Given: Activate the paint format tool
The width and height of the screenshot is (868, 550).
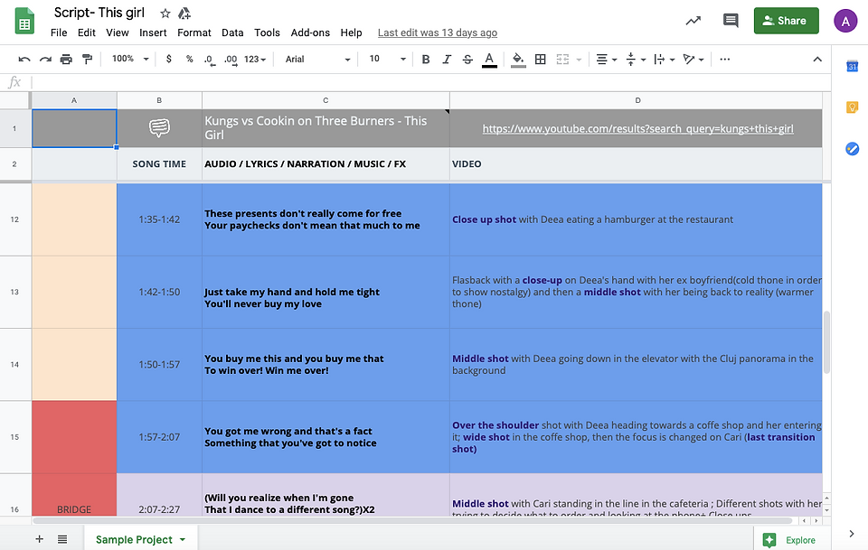Looking at the screenshot, I should [87, 59].
